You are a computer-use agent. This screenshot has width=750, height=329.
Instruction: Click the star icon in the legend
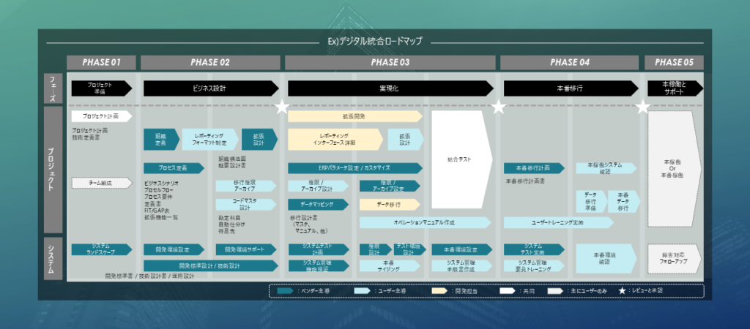click(x=622, y=291)
